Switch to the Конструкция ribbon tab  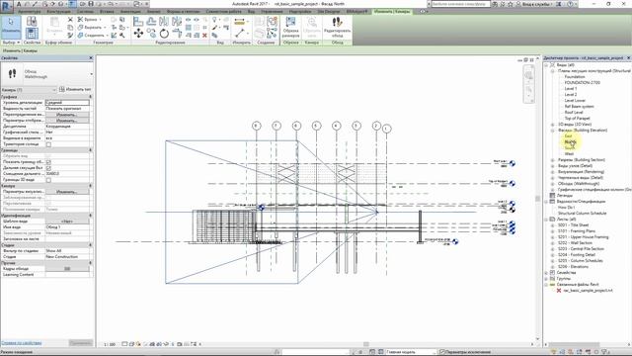click(59, 12)
